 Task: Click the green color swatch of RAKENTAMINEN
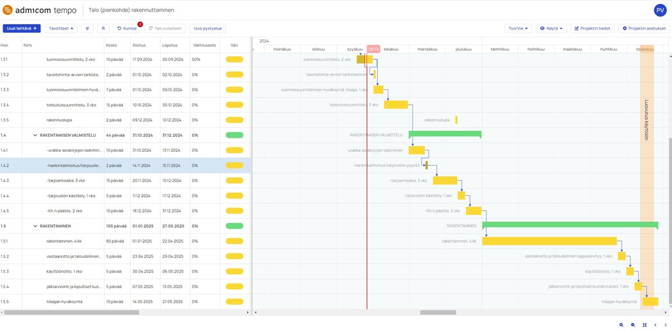pyautogui.click(x=234, y=226)
